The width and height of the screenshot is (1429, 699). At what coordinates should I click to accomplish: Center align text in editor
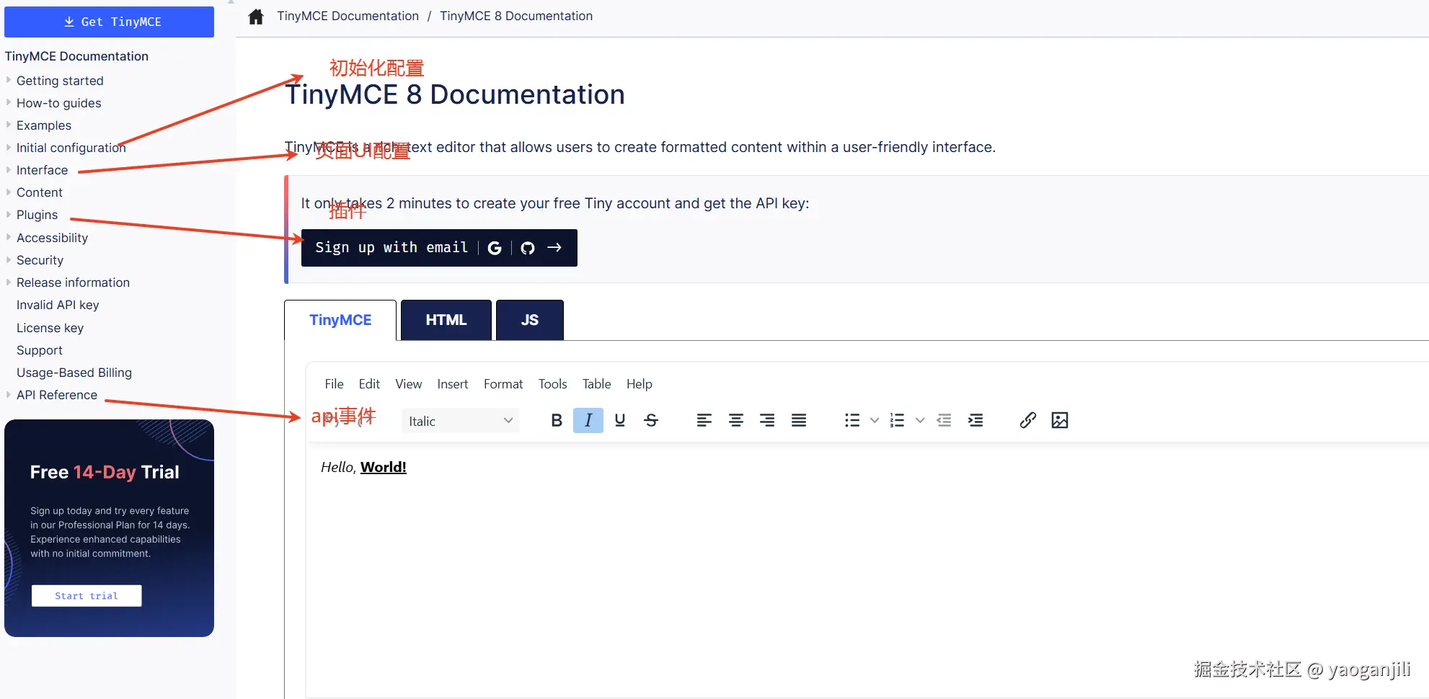(x=736, y=420)
